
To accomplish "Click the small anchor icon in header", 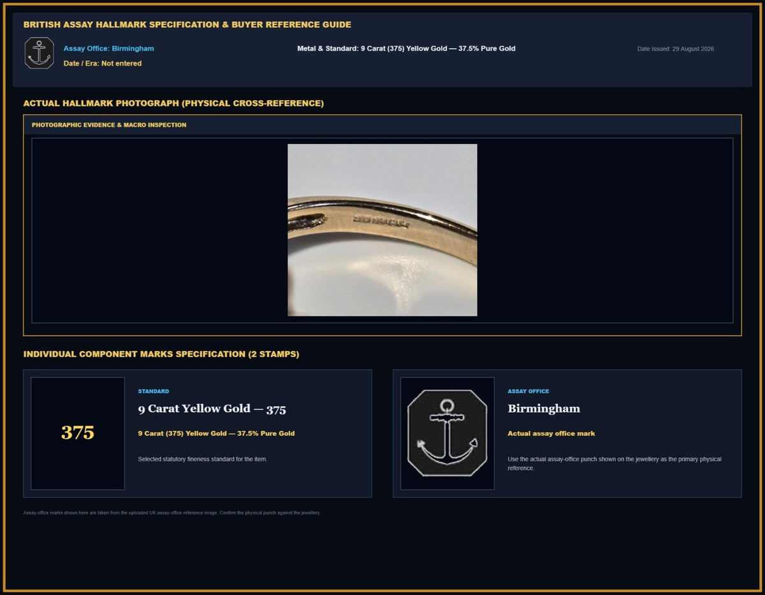I will point(40,53).
